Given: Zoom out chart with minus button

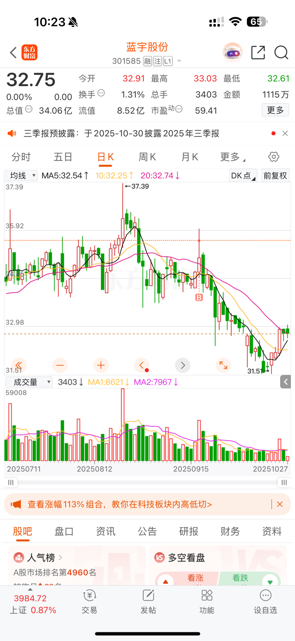Looking at the screenshot, I should point(60,365).
